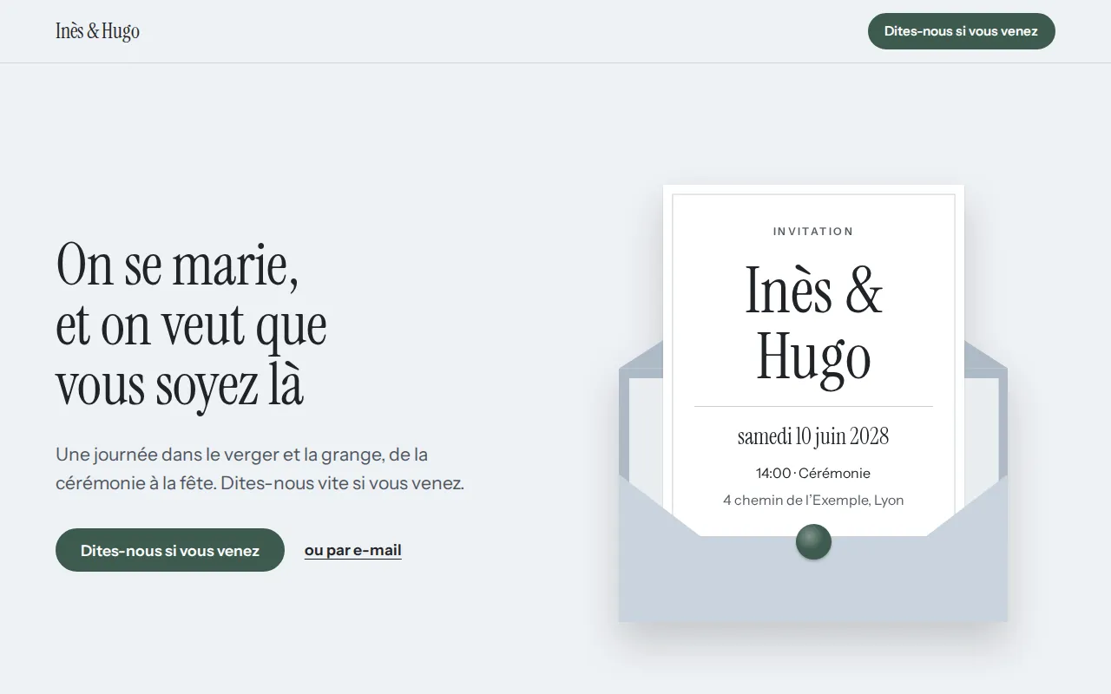
Task: Click the address '4 chemin de l'Exemple, Lyon'
Action: (813, 500)
